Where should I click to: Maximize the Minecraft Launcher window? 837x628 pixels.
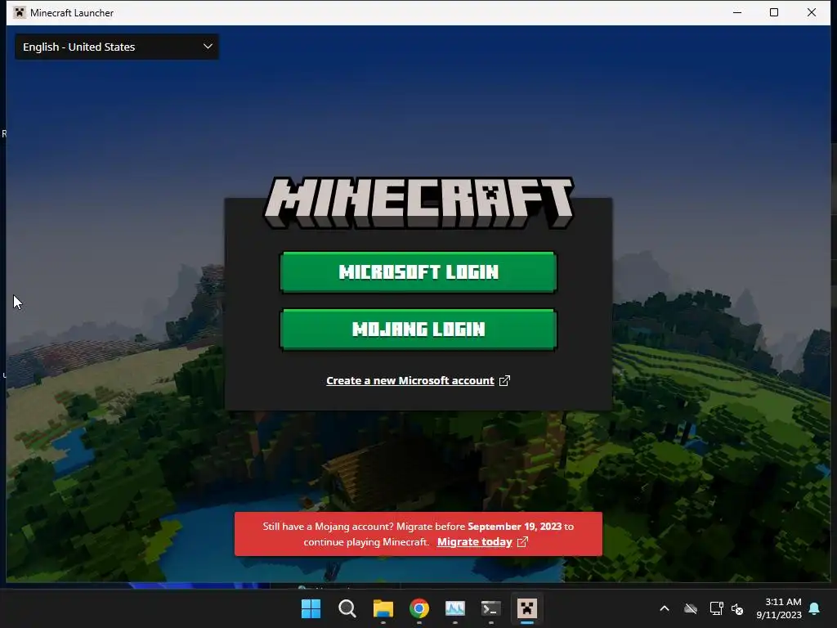[774, 12]
